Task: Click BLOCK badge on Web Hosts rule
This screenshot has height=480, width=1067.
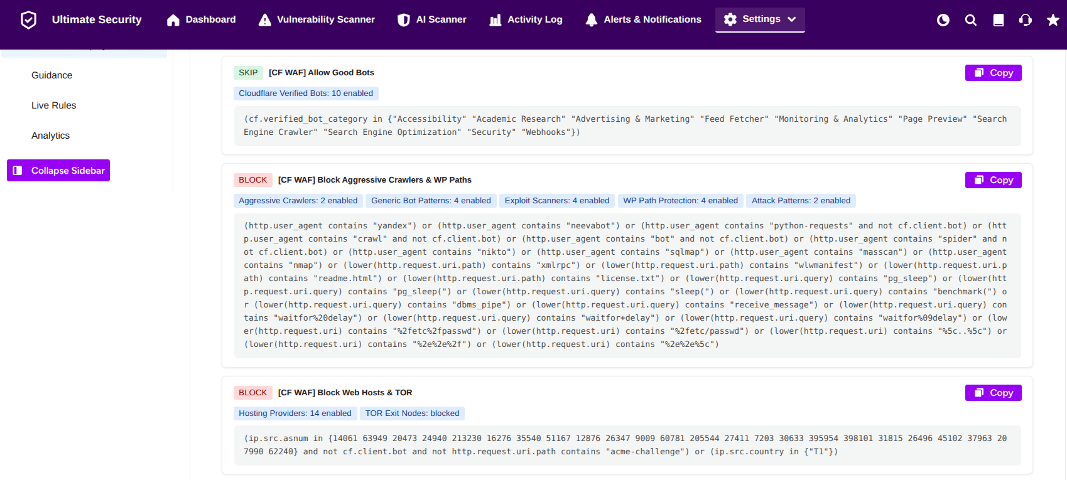Action: pyautogui.click(x=253, y=393)
